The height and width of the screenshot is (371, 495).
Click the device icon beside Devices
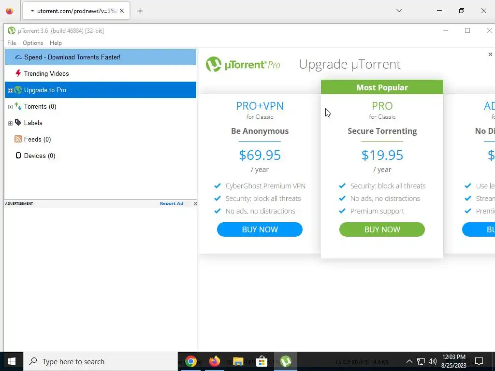pyautogui.click(x=18, y=156)
